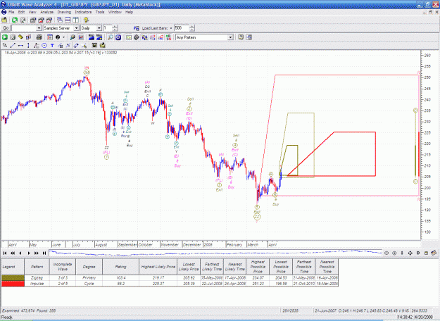Click the step forward playback button
Viewport: 440px width, 321px height.
coord(29,253)
